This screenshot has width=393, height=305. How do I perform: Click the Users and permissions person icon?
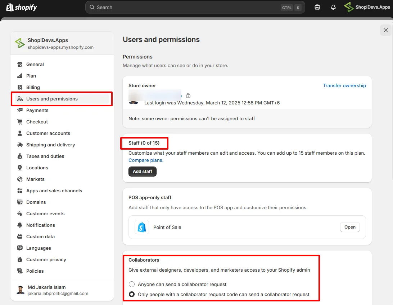[20, 99]
